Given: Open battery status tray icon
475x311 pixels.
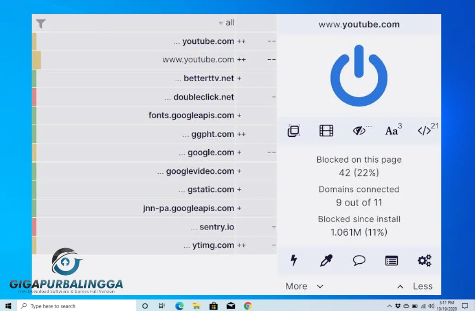Looking at the screenshot, I should pos(415,306).
